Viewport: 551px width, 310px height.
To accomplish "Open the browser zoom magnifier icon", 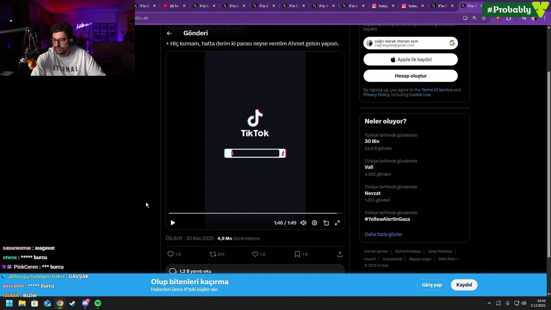I will click(474, 18).
